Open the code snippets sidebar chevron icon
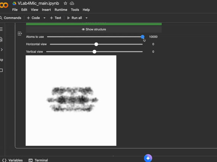 tap(1, 50)
